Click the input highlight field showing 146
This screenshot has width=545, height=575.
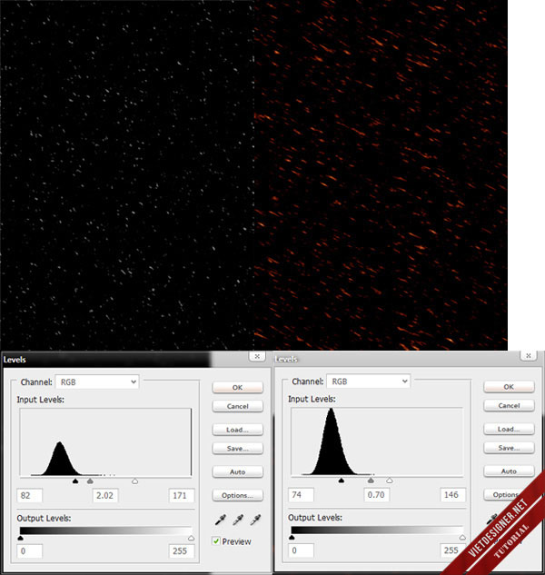pos(453,495)
